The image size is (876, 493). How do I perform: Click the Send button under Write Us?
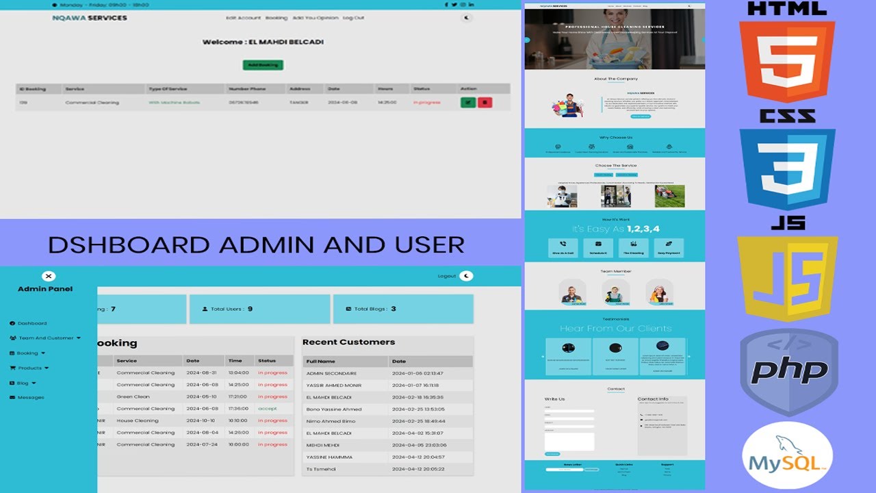(553, 454)
